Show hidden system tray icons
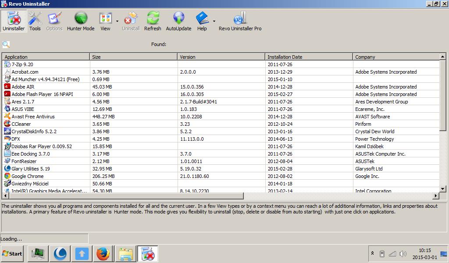Viewport: 449px width, 263px height. 373,253
